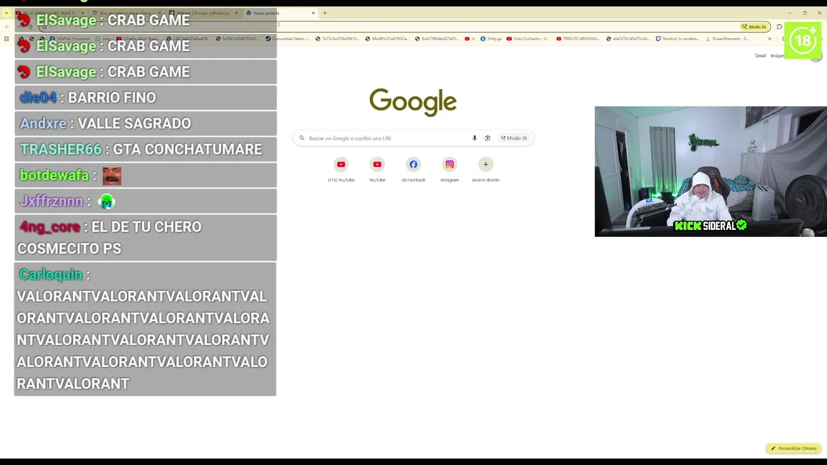Open the plain YouTube shortcut tile

pyautogui.click(x=377, y=170)
